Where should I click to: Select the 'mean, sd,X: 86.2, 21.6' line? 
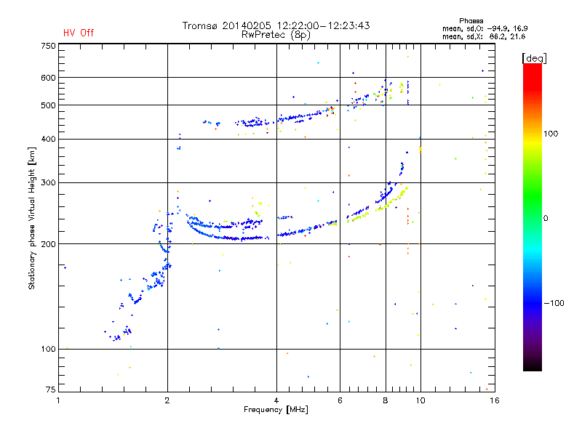click(x=484, y=36)
